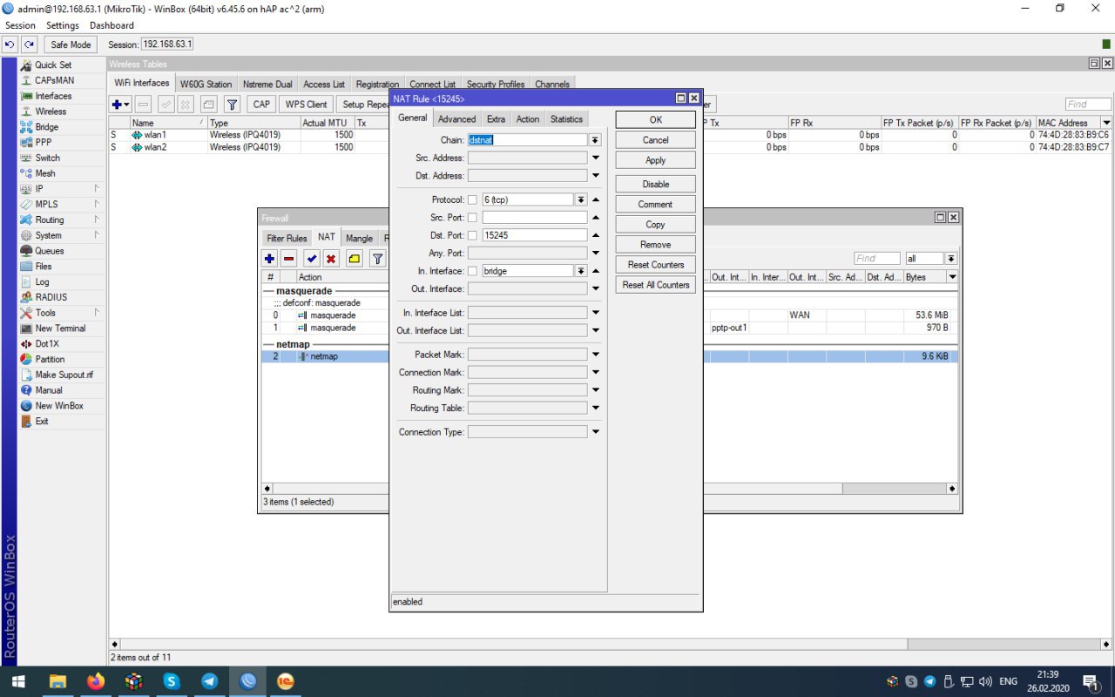Viewport: 1115px width, 697px height.
Task: Open the Log sidebar item
Action: click(x=42, y=281)
